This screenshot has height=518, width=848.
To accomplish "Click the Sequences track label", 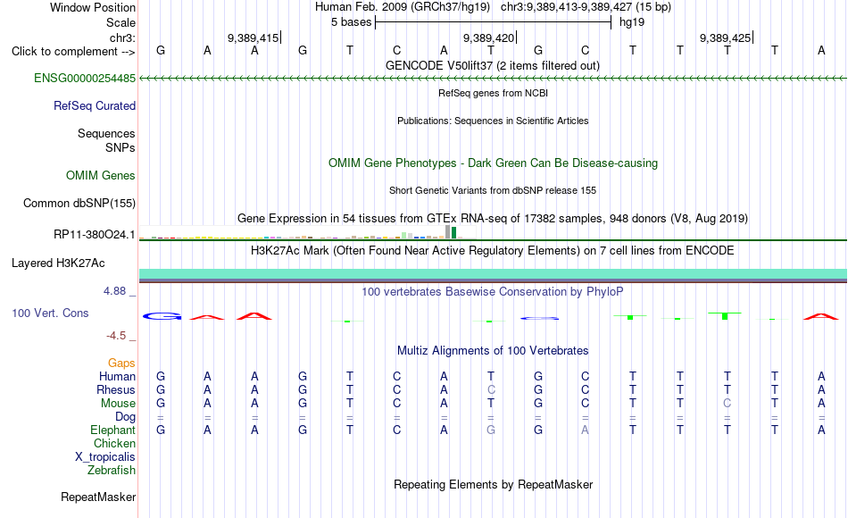I will point(106,133).
